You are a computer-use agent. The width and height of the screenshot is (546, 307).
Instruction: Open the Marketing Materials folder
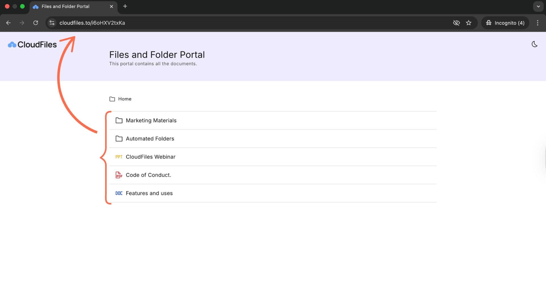click(151, 121)
